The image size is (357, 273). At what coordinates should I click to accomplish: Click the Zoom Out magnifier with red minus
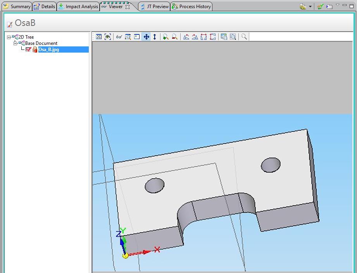click(175, 37)
